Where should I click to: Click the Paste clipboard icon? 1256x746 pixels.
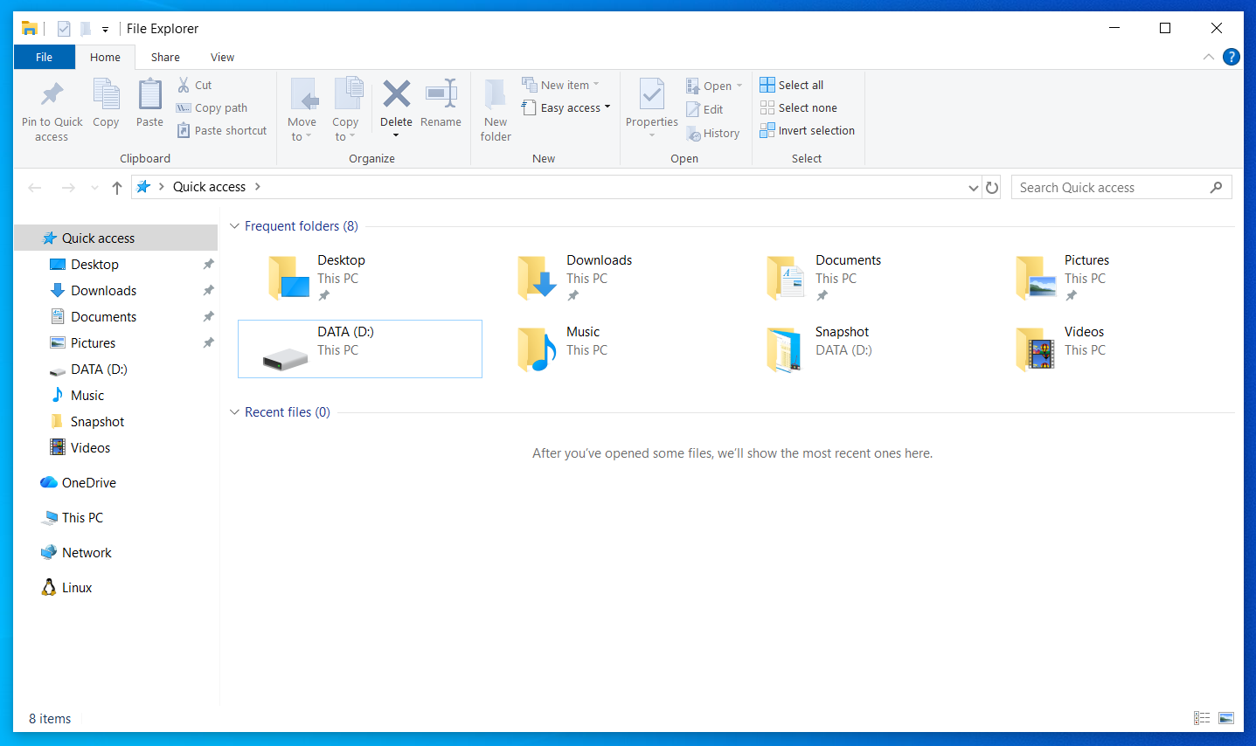pos(149,94)
